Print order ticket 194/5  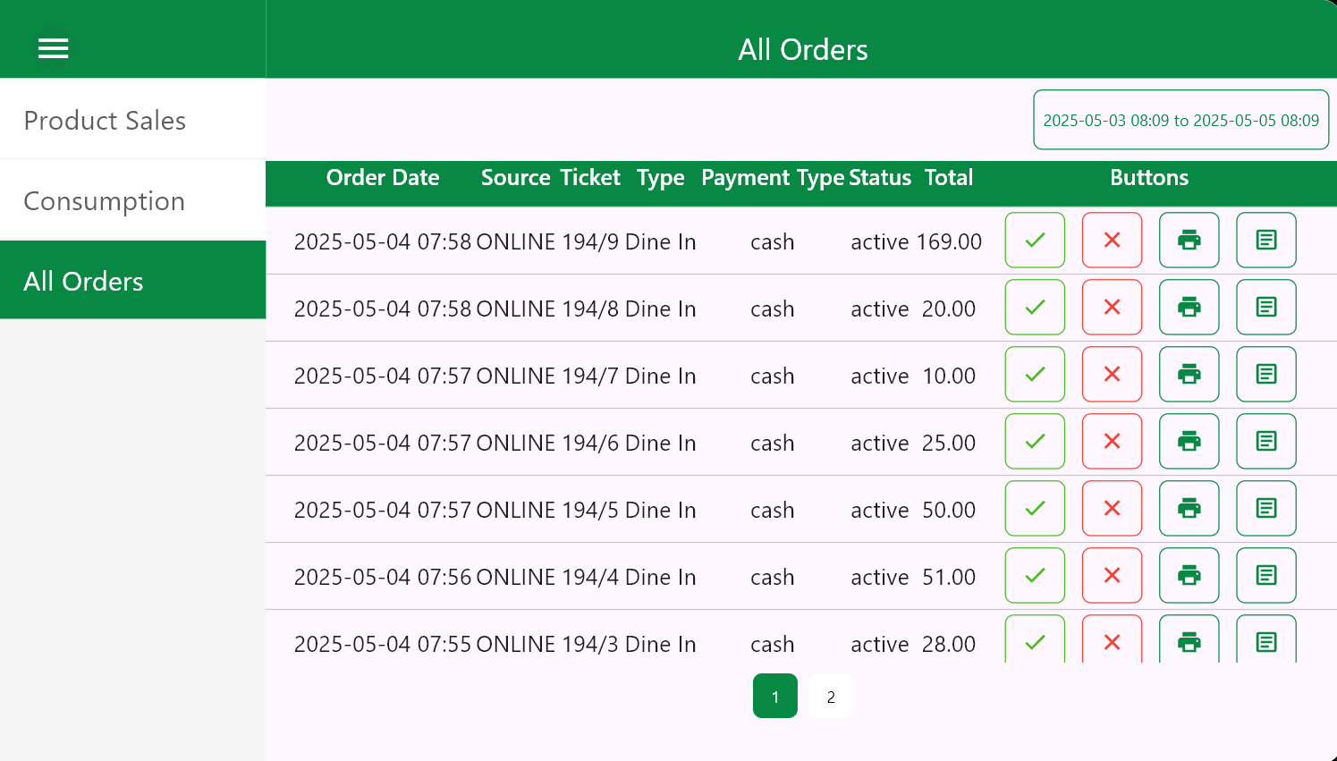[x=1189, y=508]
